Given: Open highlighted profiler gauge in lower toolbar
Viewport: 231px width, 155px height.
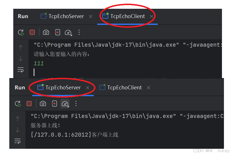Looking at the screenshot, I should [x=65, y=104].
